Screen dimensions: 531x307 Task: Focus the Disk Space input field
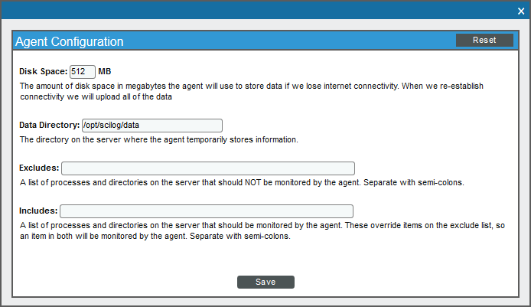(x=83, y=71)
